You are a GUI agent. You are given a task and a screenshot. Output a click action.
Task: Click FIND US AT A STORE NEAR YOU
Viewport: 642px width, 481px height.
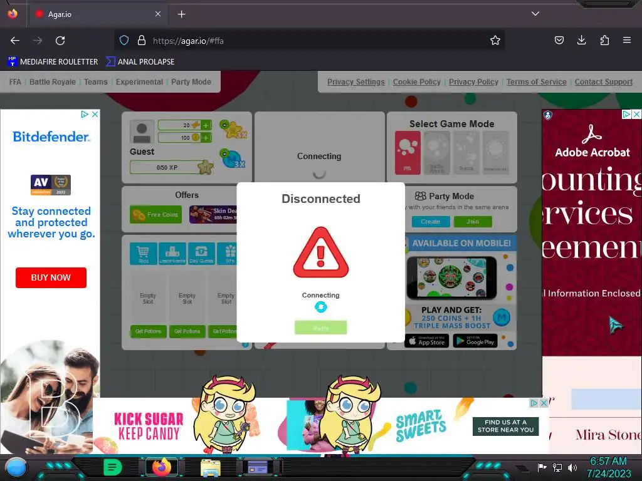[506, 426]
